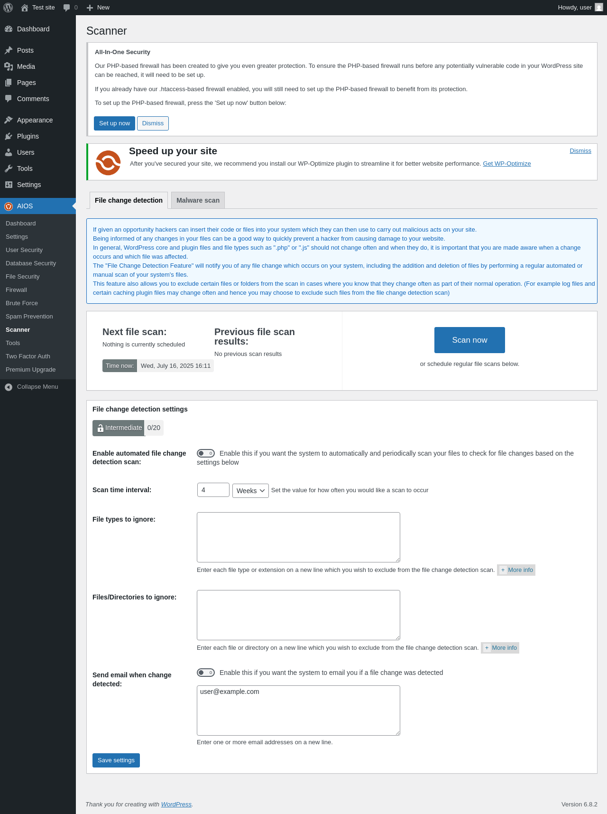
Task: Open the Appearance menu
Action: [x=38, y=120]
